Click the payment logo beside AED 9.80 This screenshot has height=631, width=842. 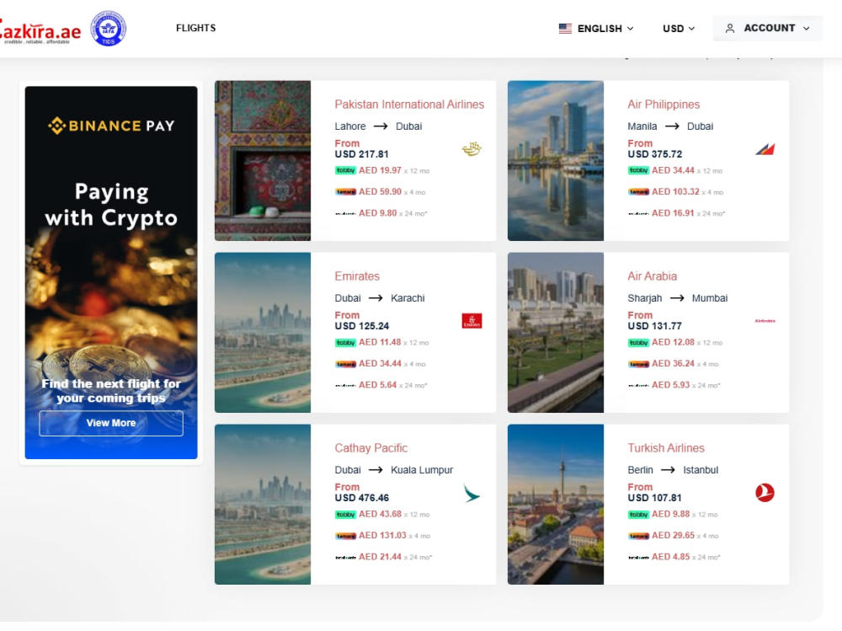click(345, 213)
